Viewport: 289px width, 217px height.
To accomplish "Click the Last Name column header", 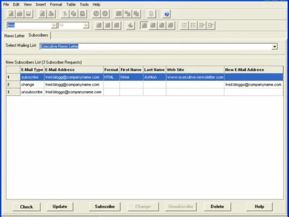I will (155, 70).
